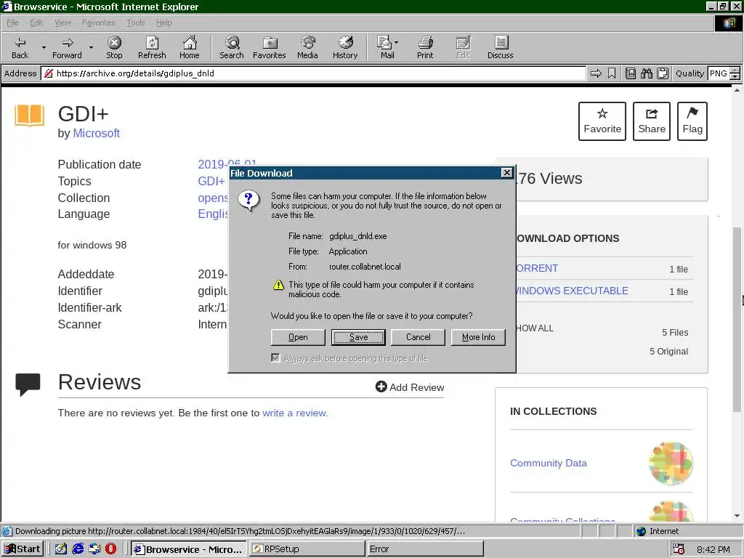Image resolution: width=744 pixels, height=558 pixels.
Task: Click the orange book item icon
Action: point(29,116)
